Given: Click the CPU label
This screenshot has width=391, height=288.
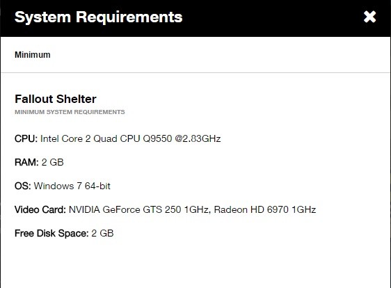Looking at the screenshot, I should (x=26, y=138).
